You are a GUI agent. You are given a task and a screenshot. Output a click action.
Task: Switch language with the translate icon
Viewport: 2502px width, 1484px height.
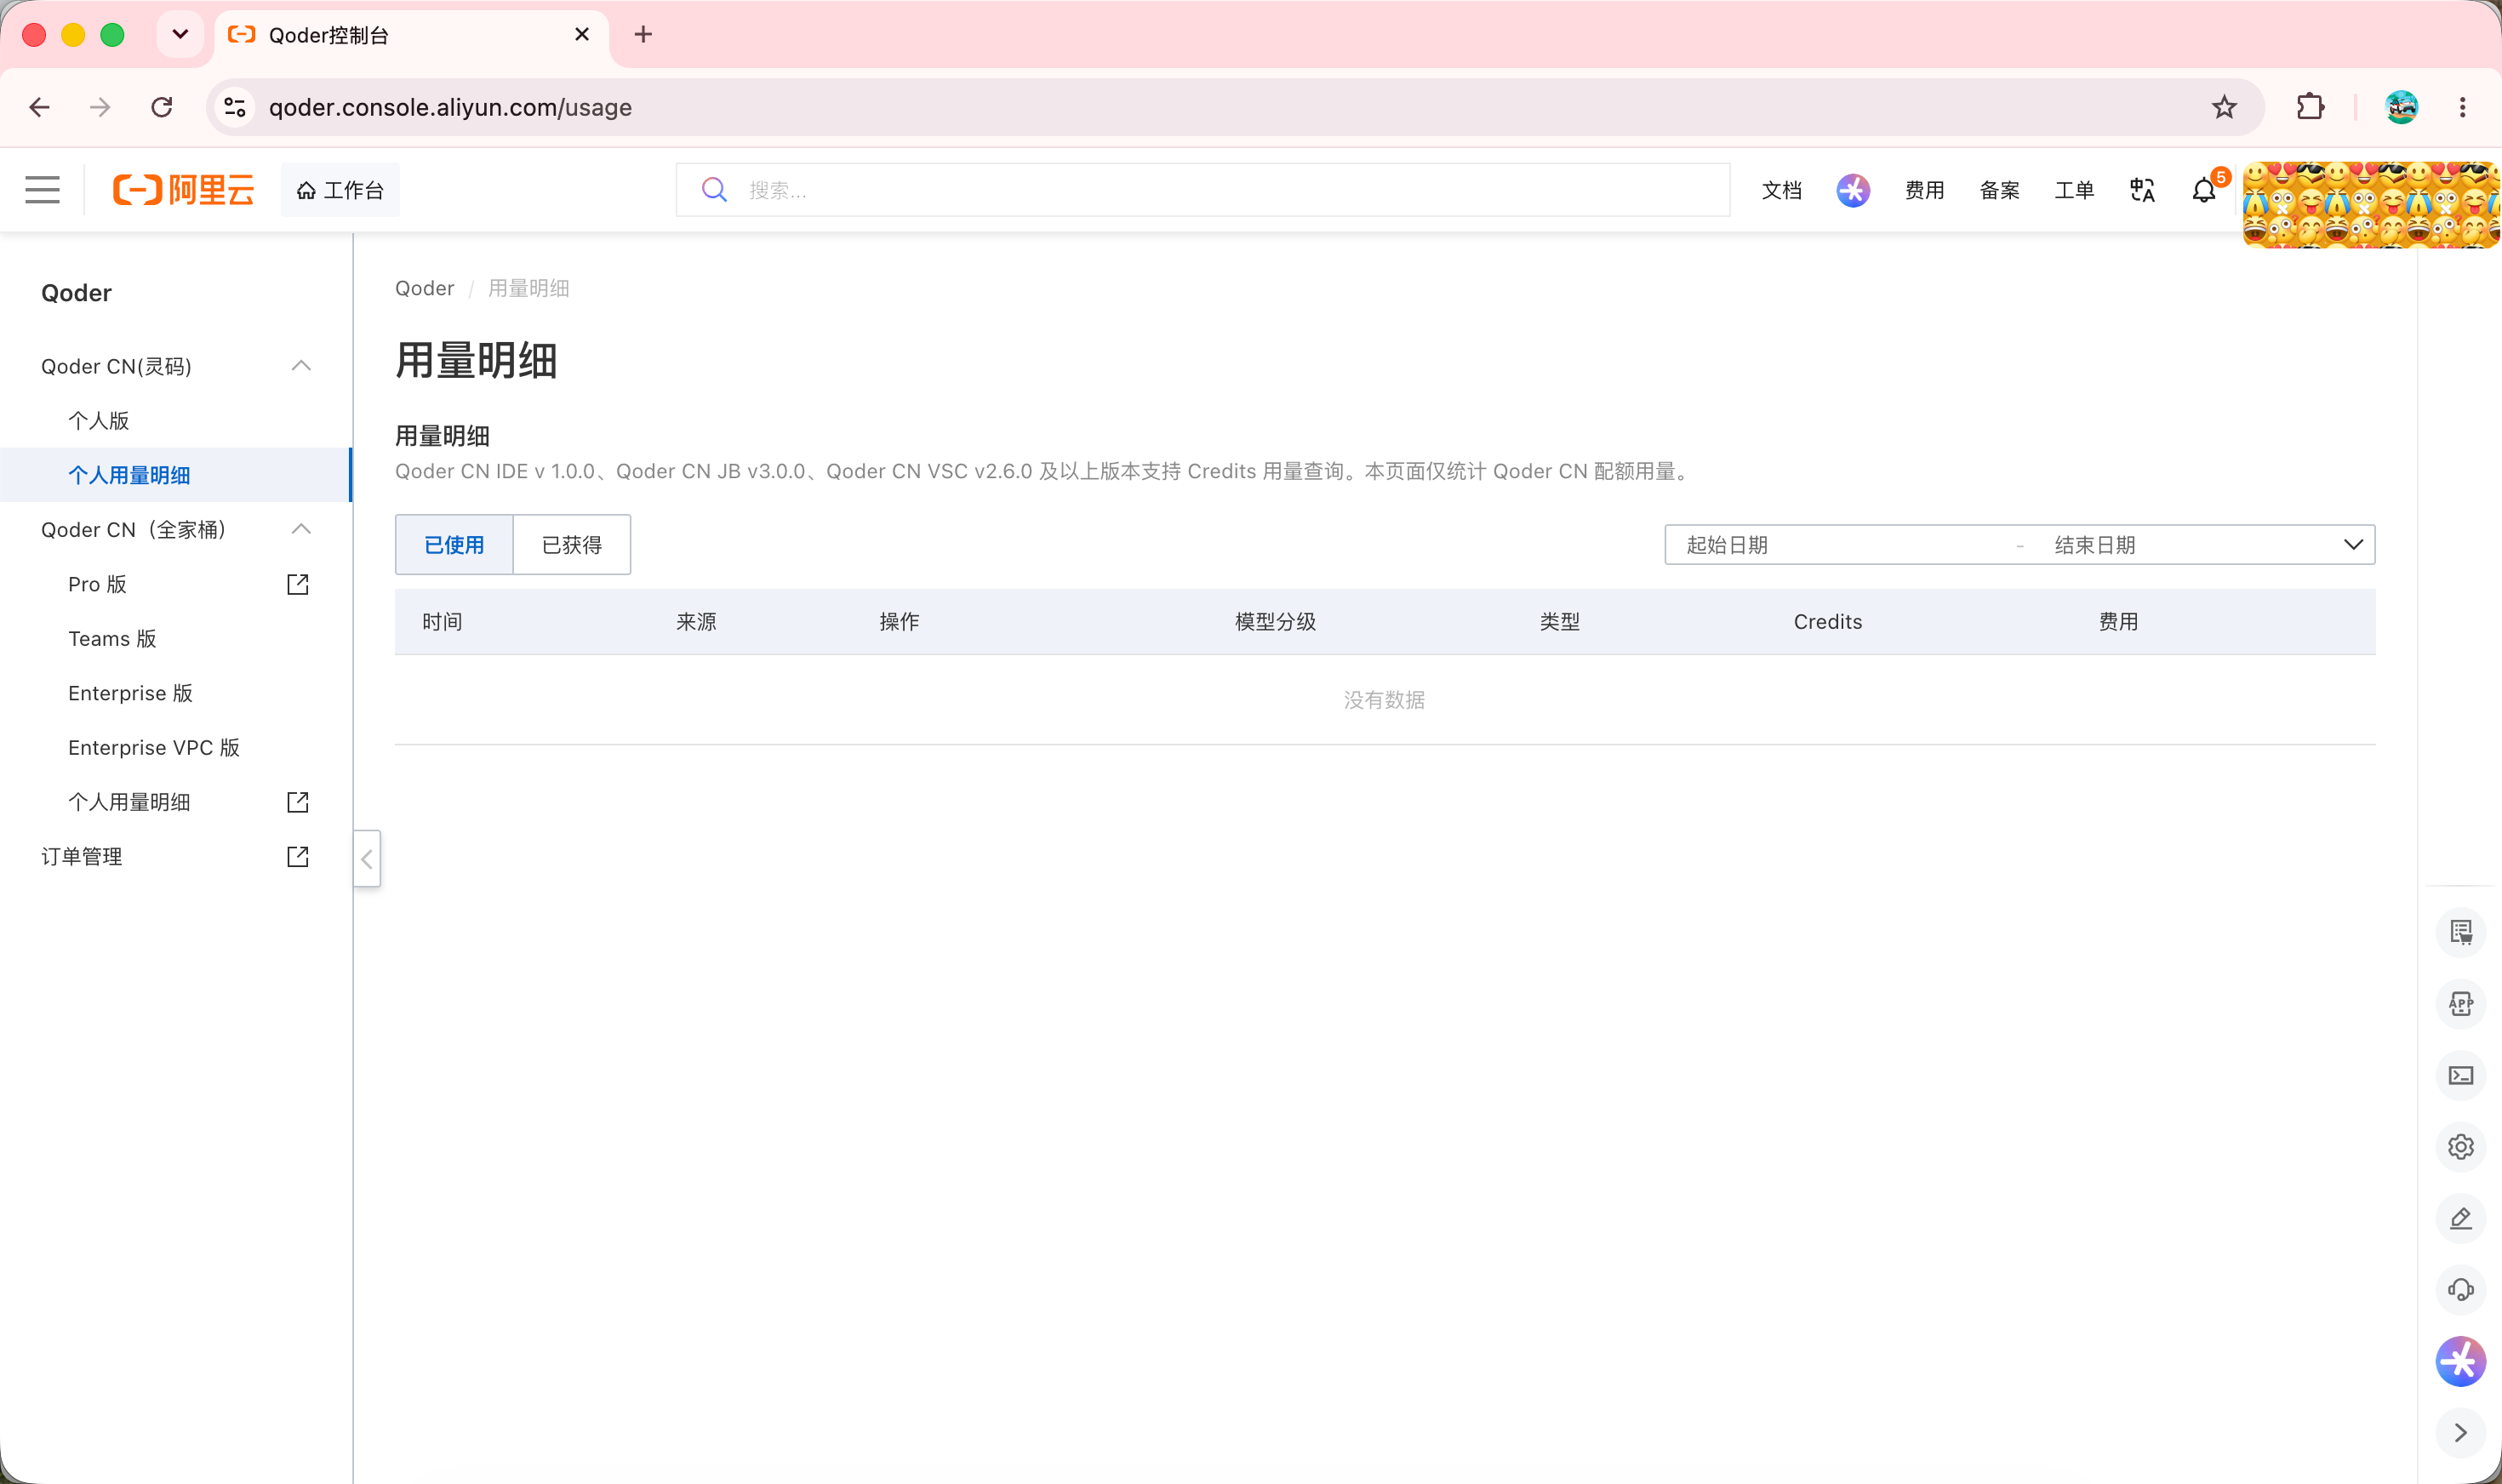point(2142,190)
